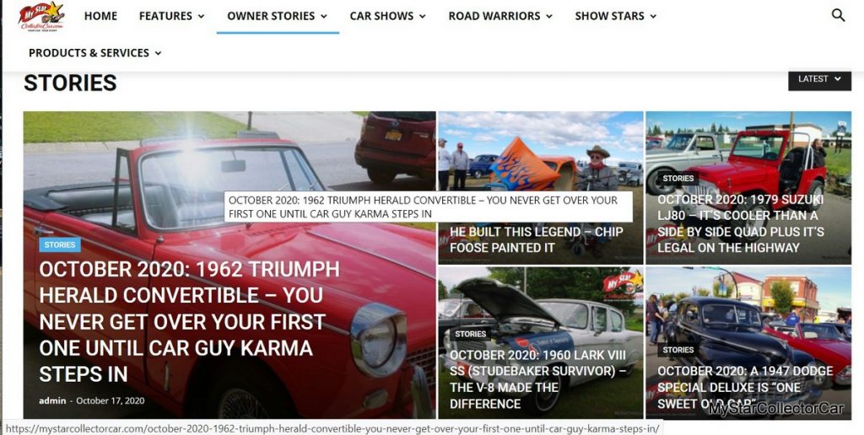Click Stories tag on Lark VIII tile
864x435 pixels.
pyautogui.click(x=470, y=334)
